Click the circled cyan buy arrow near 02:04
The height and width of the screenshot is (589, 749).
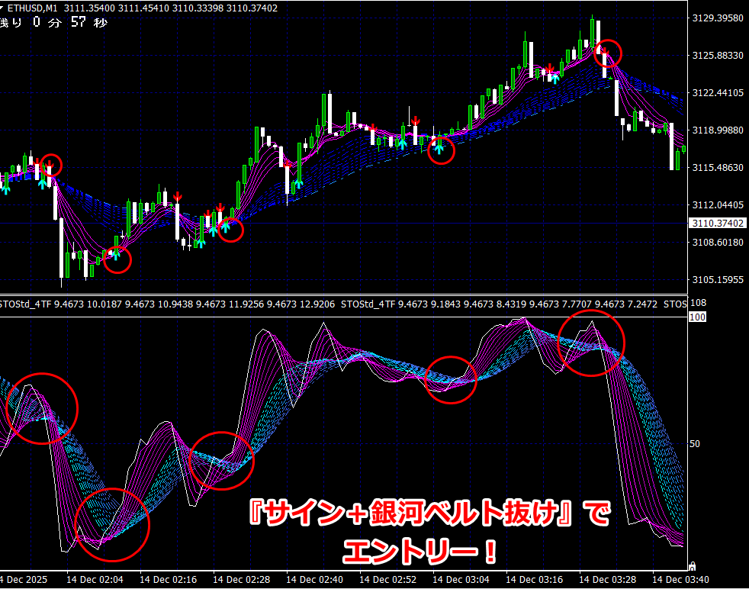click(117, 255)
